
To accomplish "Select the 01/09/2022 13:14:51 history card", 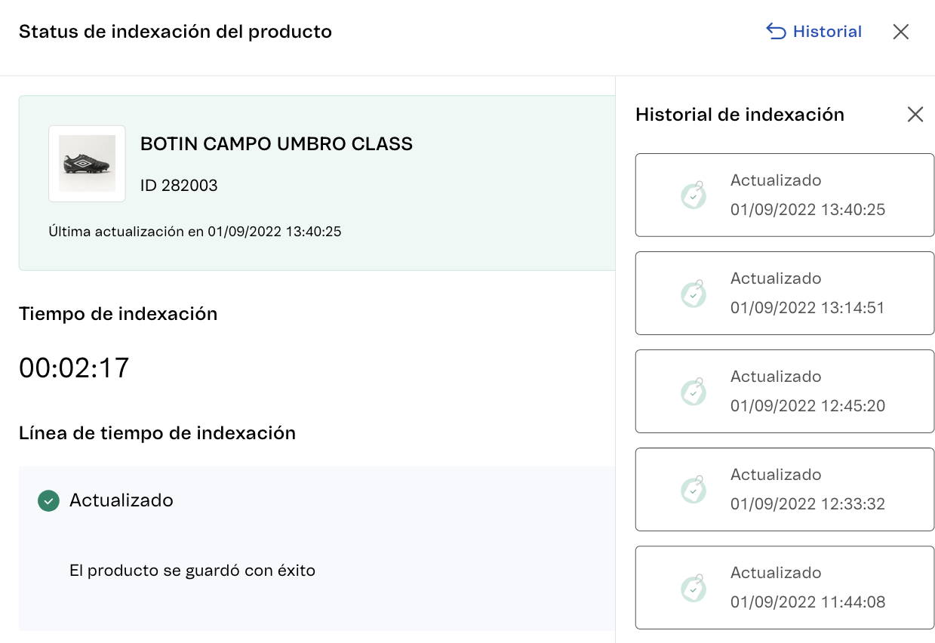I will [x=785, y=293].
